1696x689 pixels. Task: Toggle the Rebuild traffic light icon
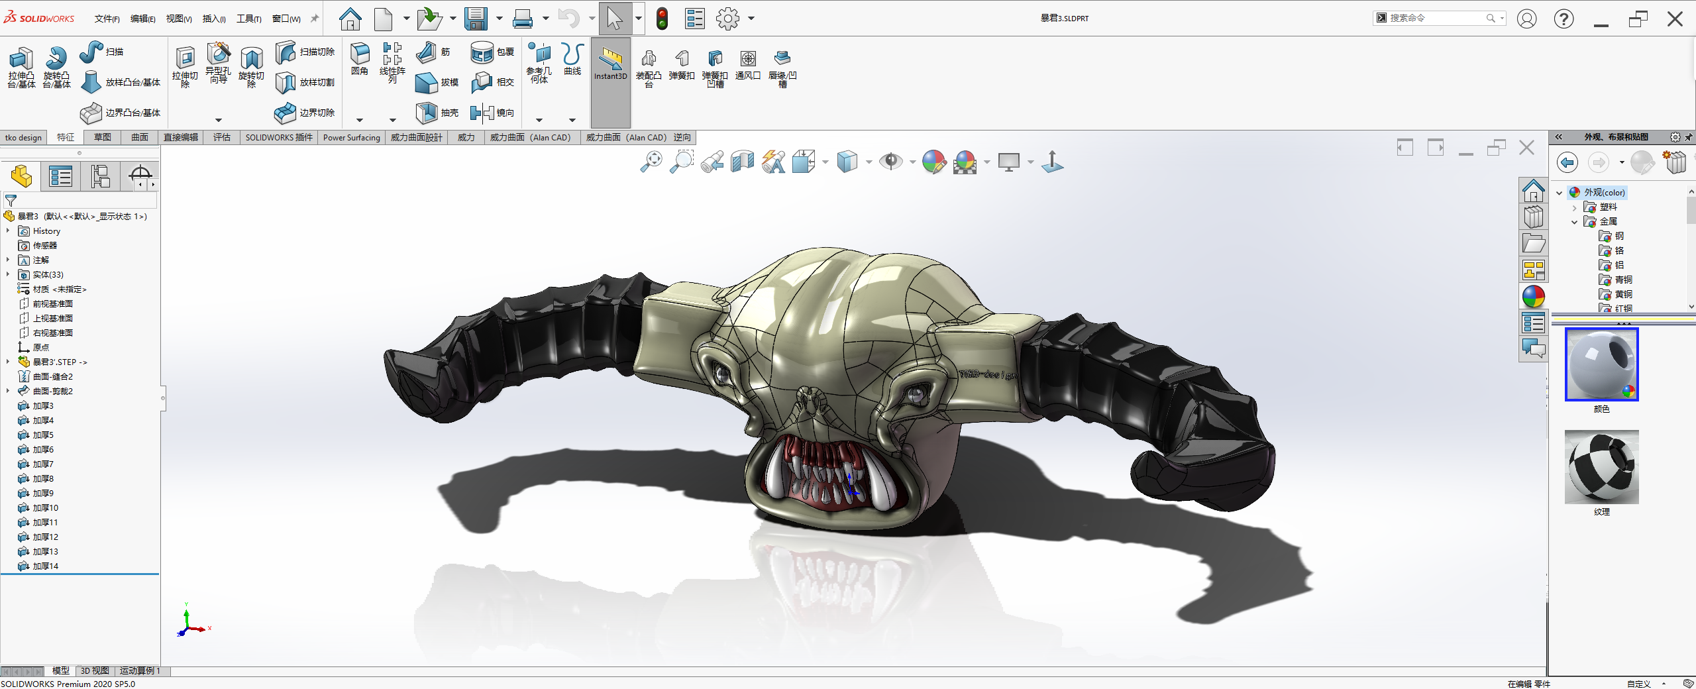662,19
